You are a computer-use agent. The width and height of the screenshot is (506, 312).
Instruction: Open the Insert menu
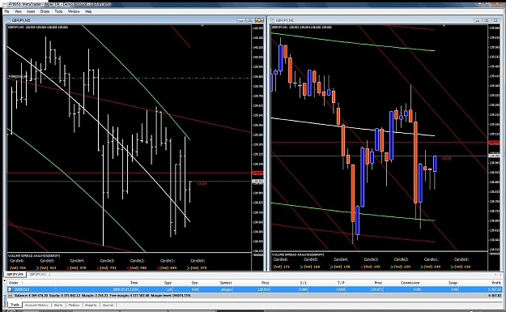[x=31, y=11]
